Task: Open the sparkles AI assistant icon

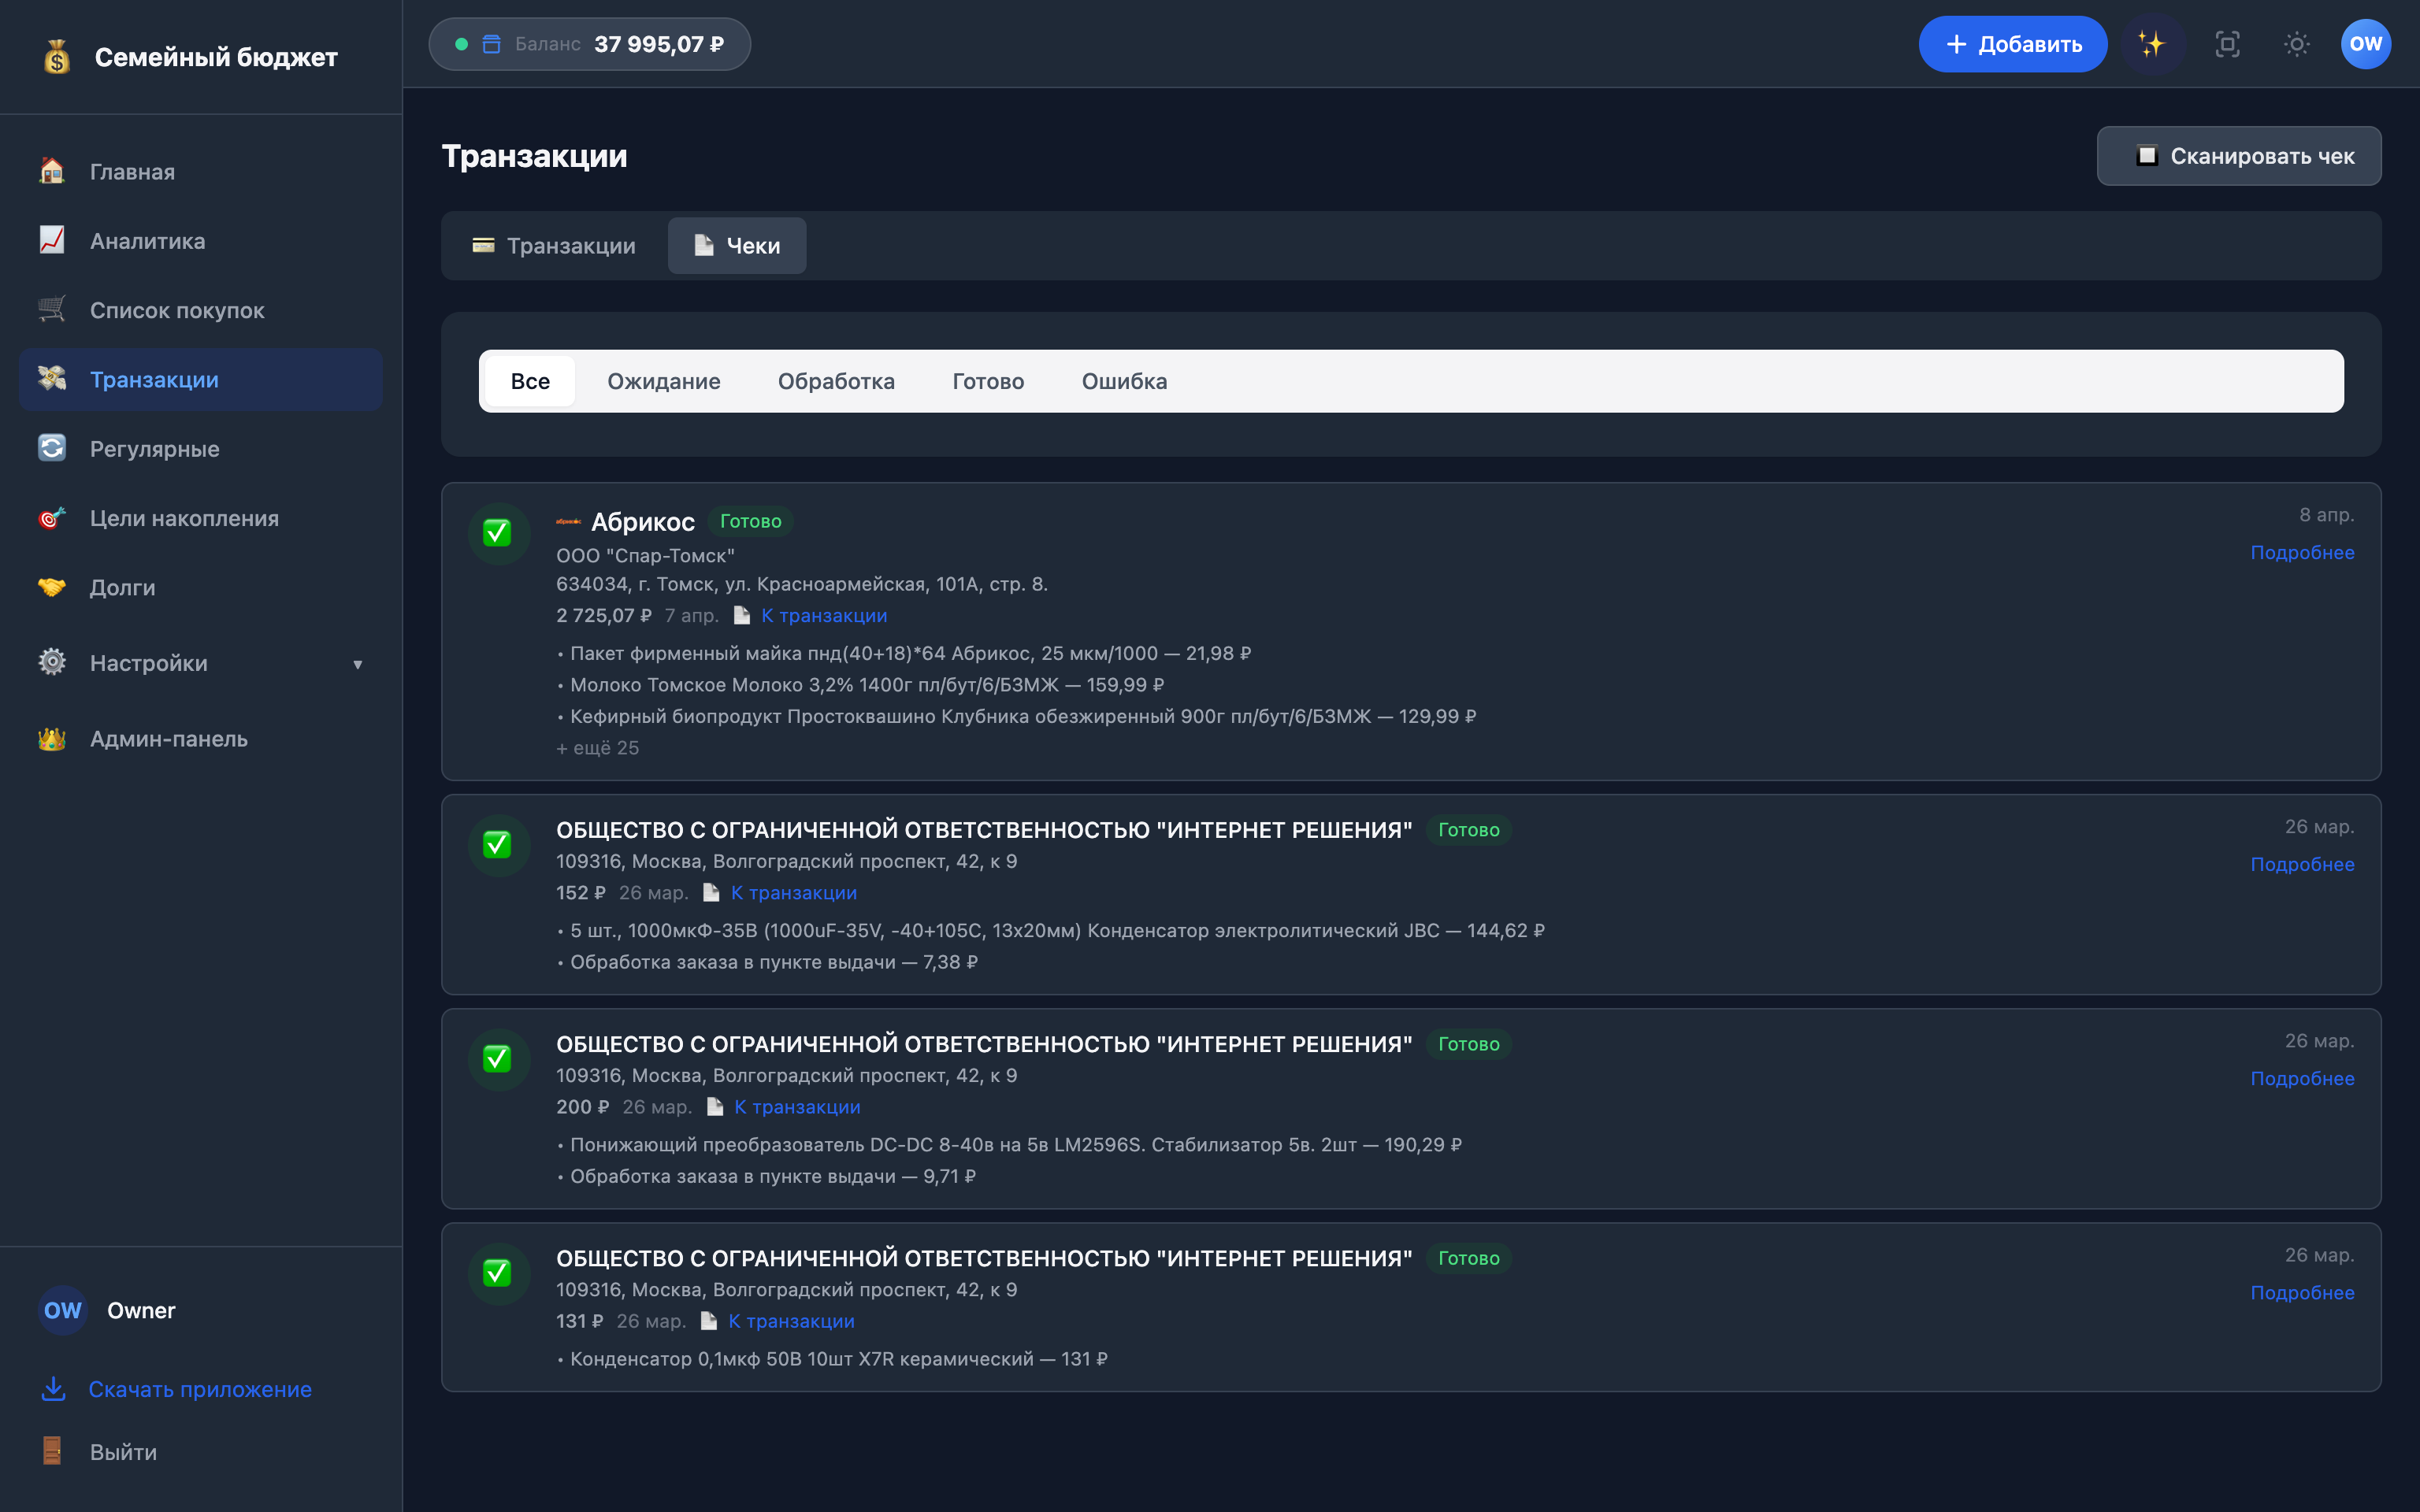Action: click(x=2151, y=44)
